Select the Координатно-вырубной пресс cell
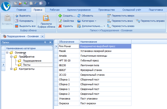 (x=105, y=46)
